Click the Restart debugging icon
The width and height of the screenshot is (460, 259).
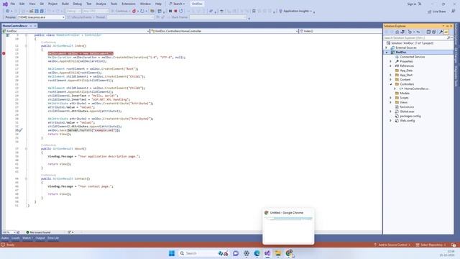point(181,11)
